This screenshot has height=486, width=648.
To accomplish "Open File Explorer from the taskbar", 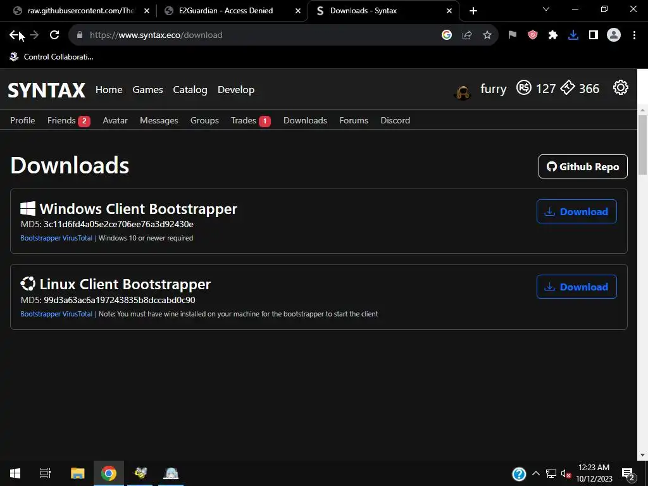I will click(77, 473).
